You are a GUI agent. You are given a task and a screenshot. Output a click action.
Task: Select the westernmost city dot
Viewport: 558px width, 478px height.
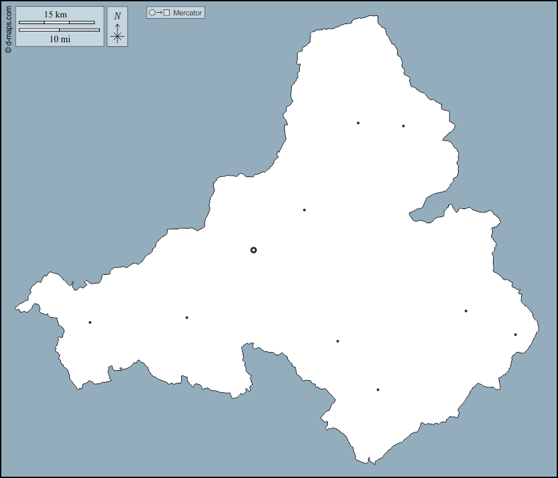(90, 322)
